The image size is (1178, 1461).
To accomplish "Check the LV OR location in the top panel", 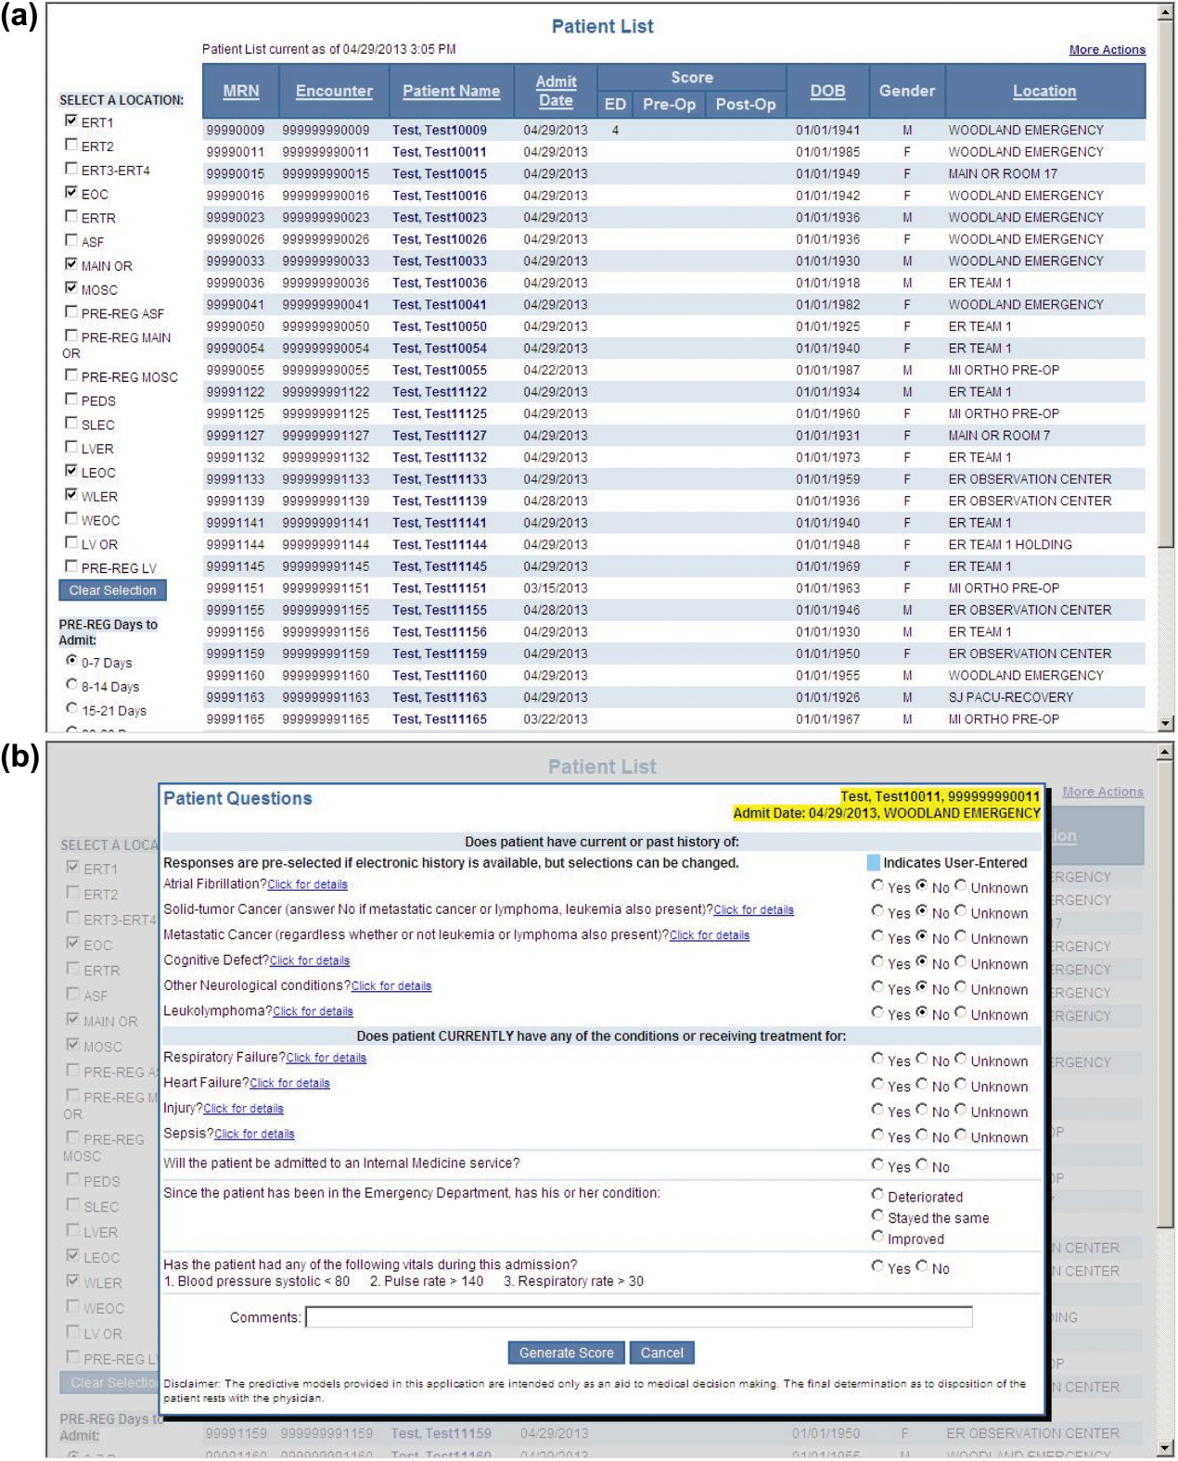I will (71, 543).
